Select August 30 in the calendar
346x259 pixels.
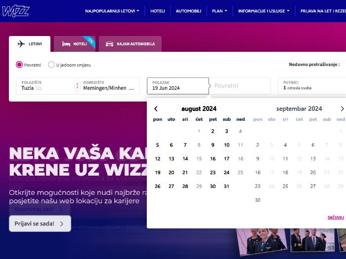point(213,186)
